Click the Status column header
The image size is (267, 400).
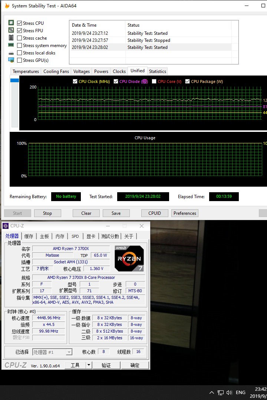click(178, 25)
